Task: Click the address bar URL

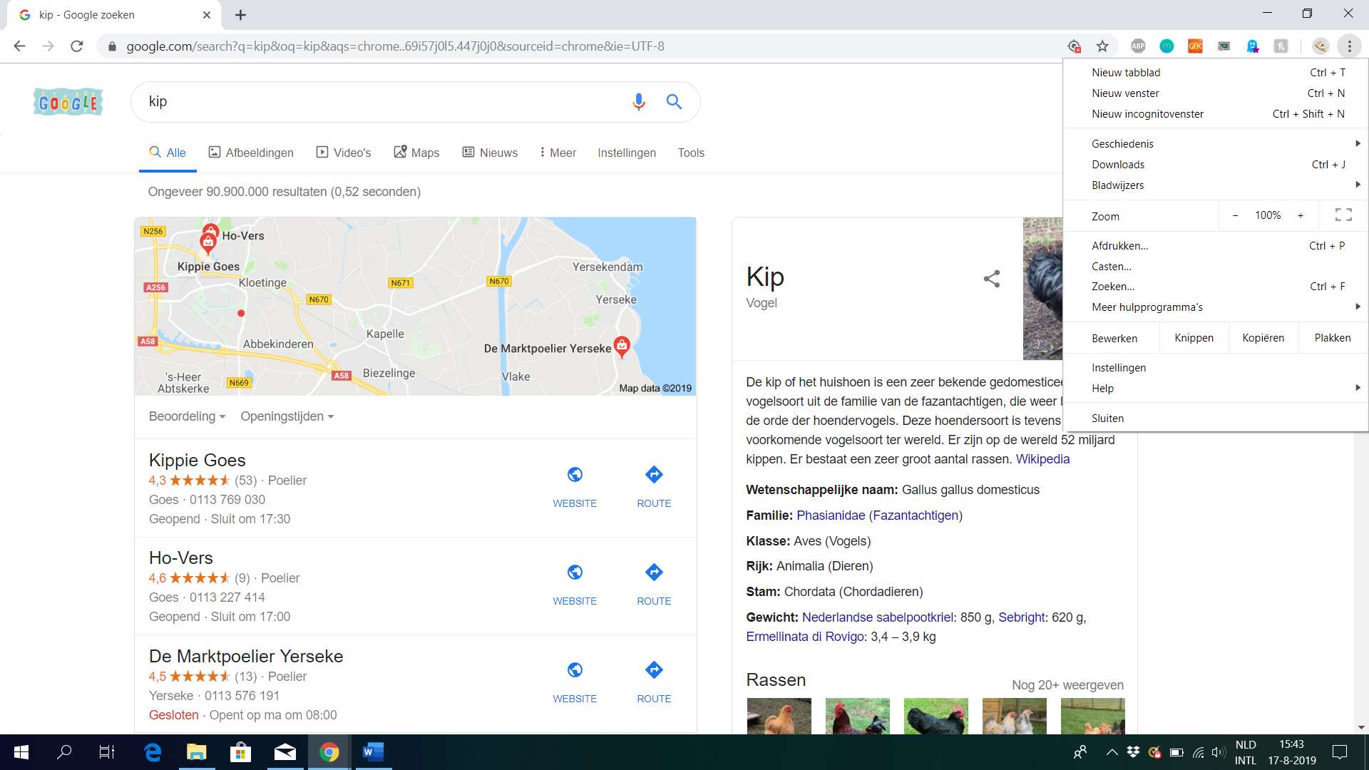Action: tap(395, 46)
